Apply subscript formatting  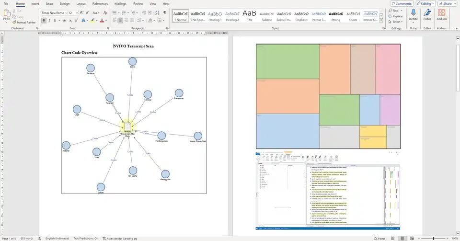pyautogui.click(x=70, y=21)
